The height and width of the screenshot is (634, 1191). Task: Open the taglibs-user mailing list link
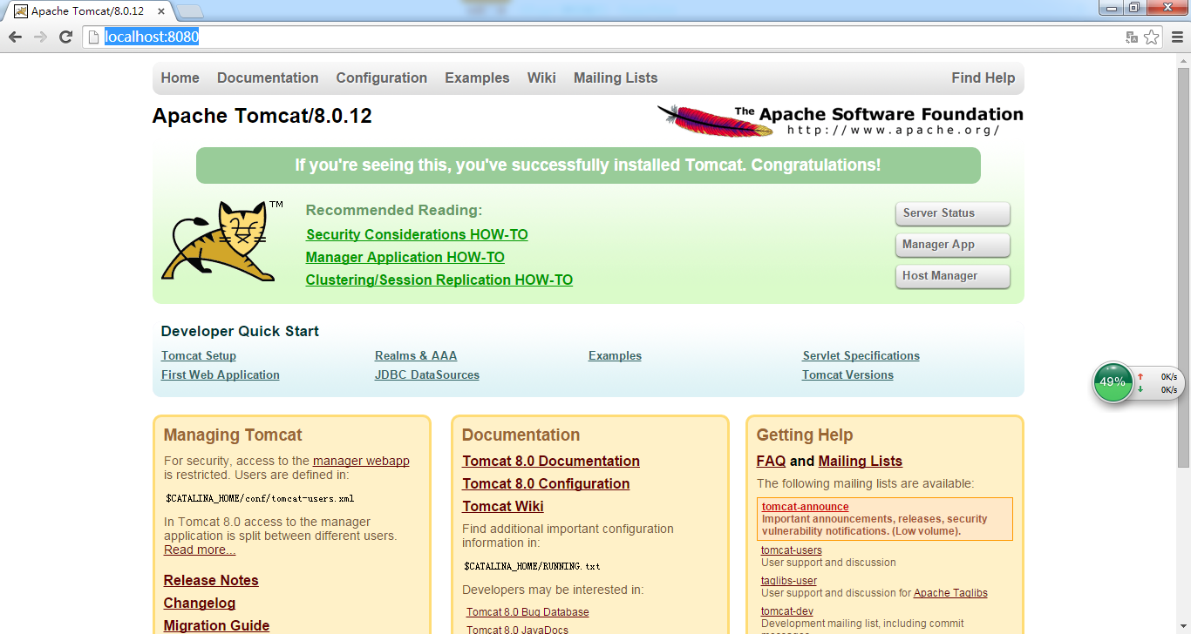coord(789,581)
